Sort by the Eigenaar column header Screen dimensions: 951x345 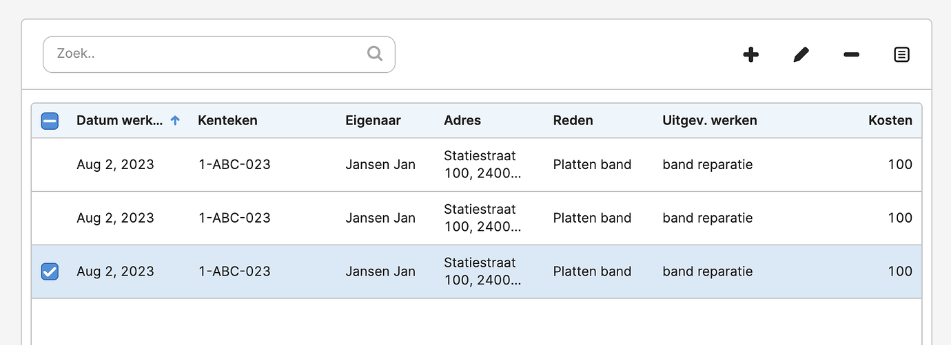(x=373, y=121)
